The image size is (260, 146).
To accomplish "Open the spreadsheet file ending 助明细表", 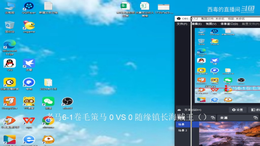I will [125, 9].
